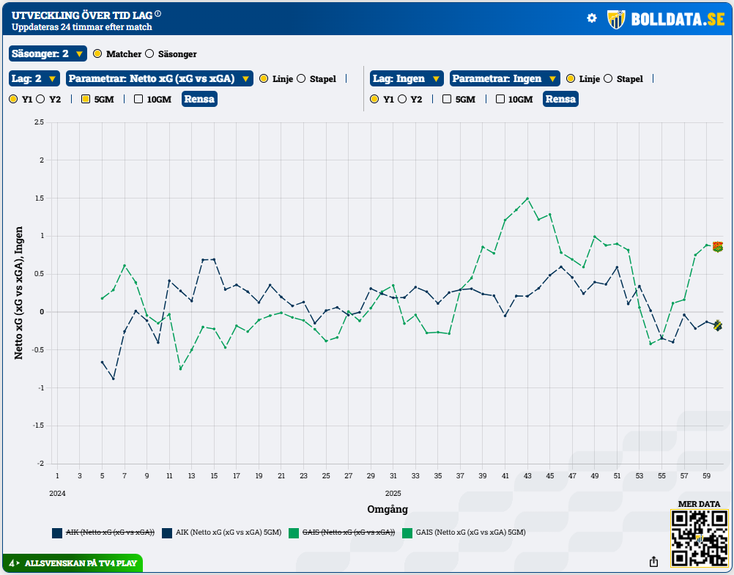Click the MER DATA QR code
This screenshot has width=734, height=575.
pos(699,538)
